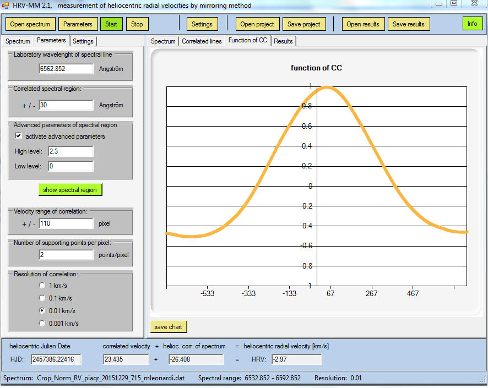Viewport: 488px width, 388px height.
Task: Open the Results tab
Action: point(283,41)
